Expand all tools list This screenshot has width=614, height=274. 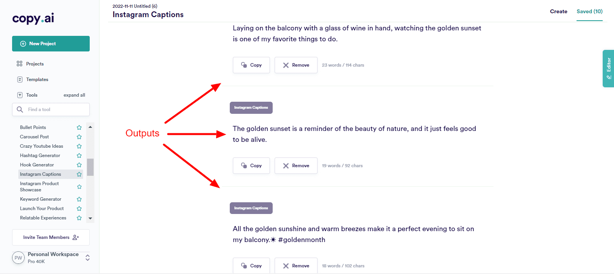[x=74, y=95]
